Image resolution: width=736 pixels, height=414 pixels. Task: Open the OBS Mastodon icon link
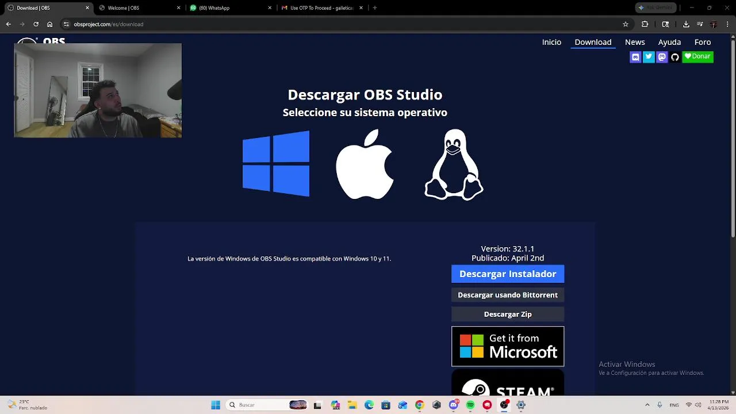click(x=662, y=56)
